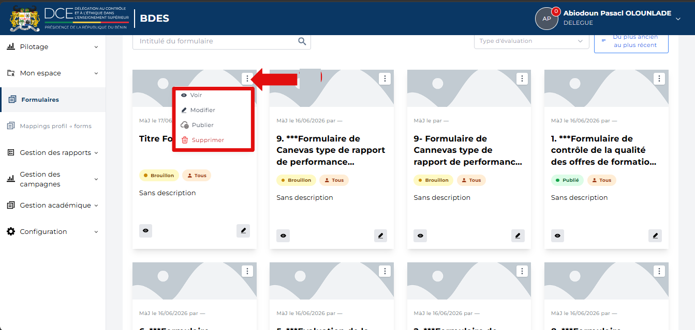The width and height of the screenshot is (695, 330).
Task: Click Tous badge on 9. ***Formulaire de Canevas card
Action: tap(334, 180)
